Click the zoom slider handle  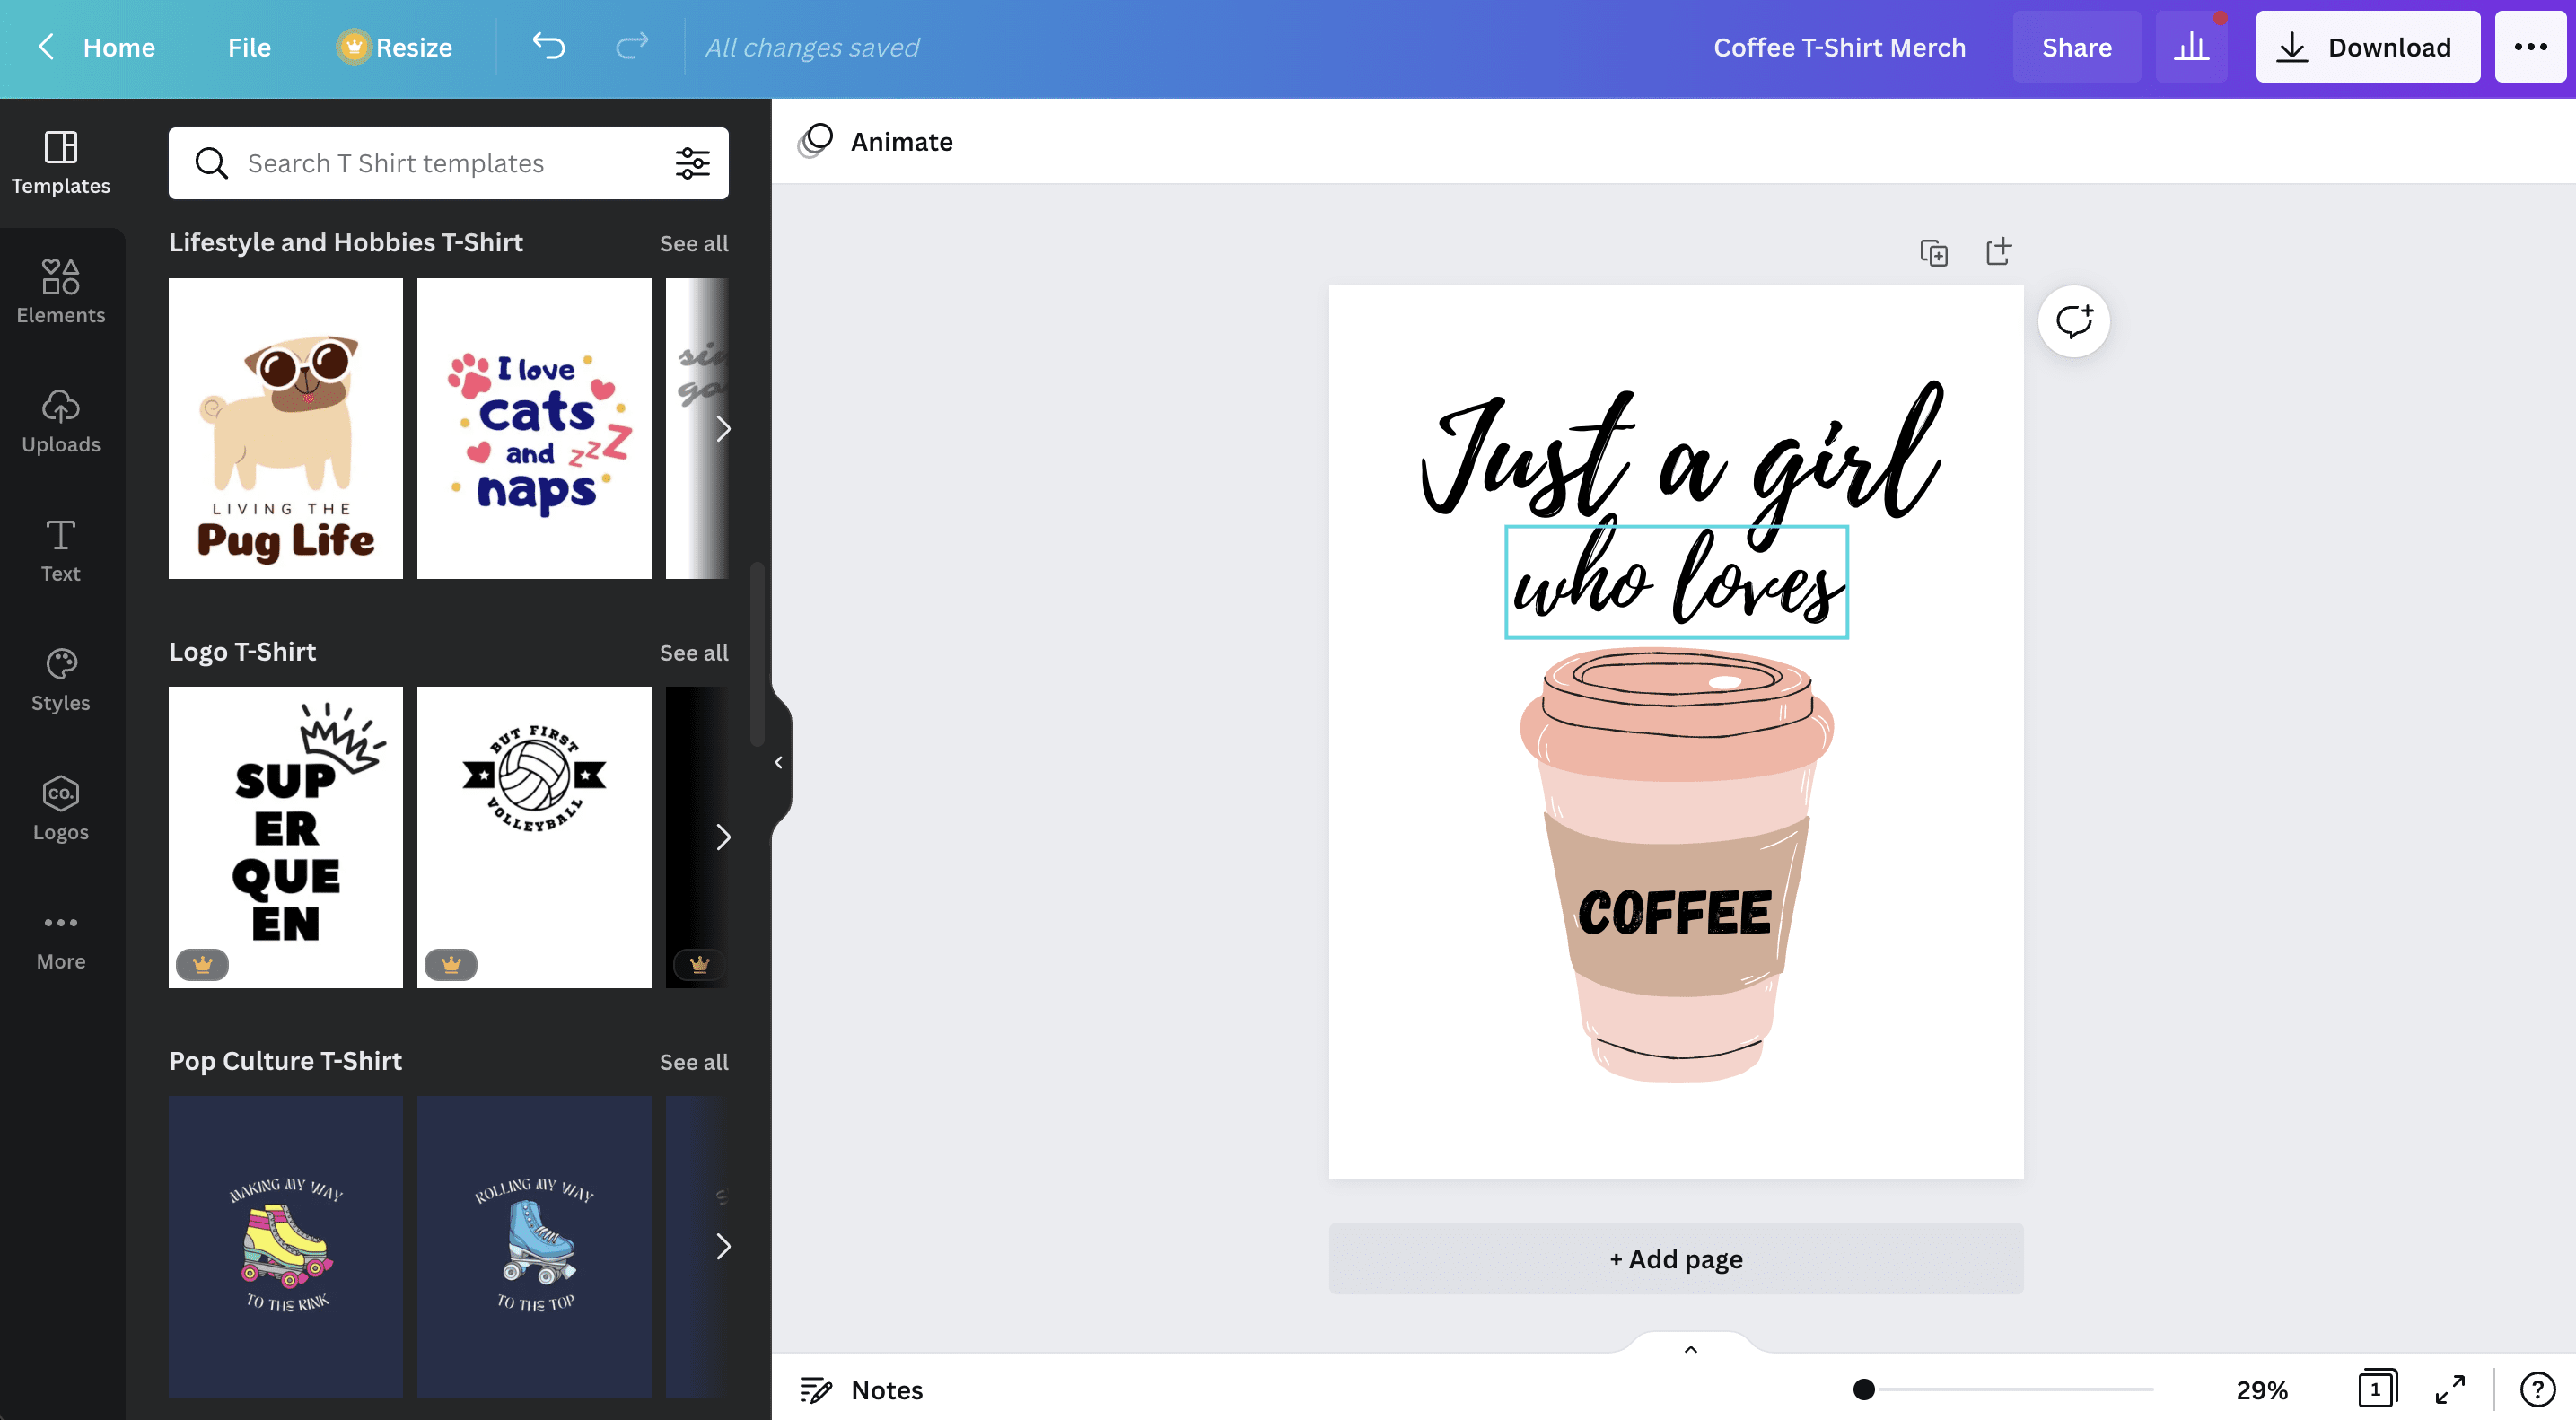tap(1863, 1389)
